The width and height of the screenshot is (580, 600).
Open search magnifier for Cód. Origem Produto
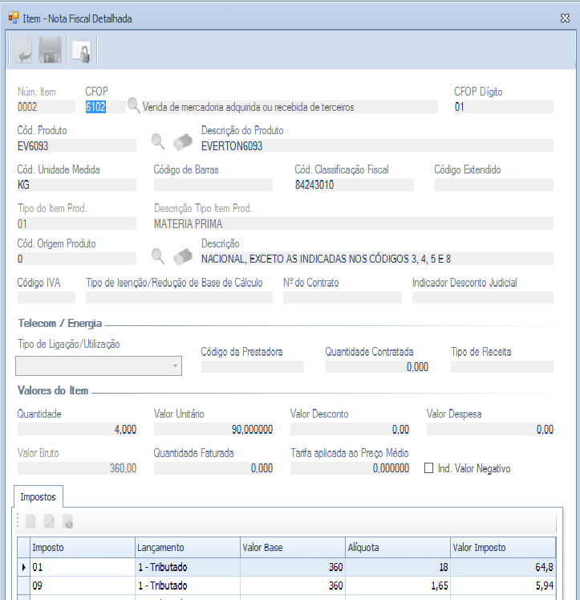159,256
